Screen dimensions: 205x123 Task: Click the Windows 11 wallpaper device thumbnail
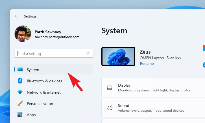[118, 56]
